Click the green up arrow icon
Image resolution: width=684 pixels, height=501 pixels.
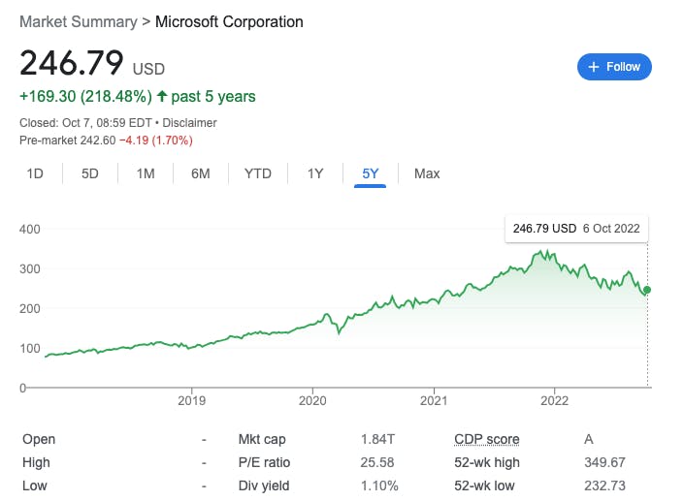tap(160, 97)
